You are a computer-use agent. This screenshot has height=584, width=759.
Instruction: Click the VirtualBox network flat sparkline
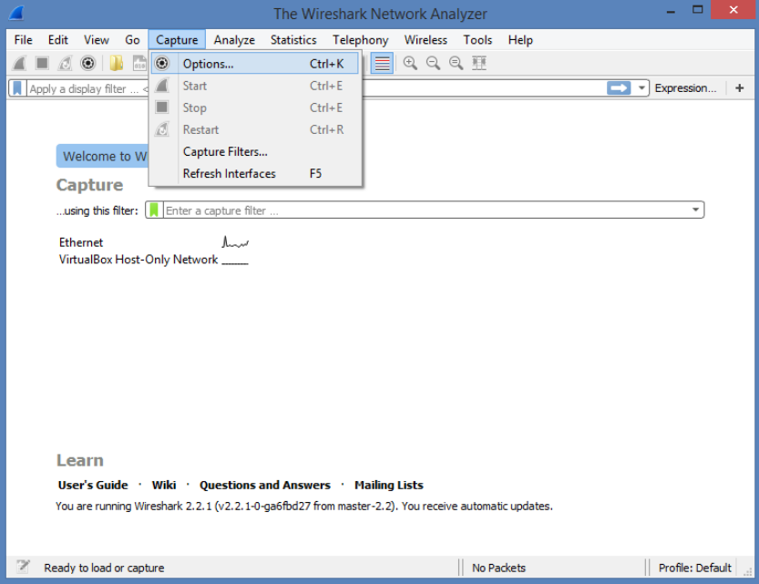tap(235, 261)
